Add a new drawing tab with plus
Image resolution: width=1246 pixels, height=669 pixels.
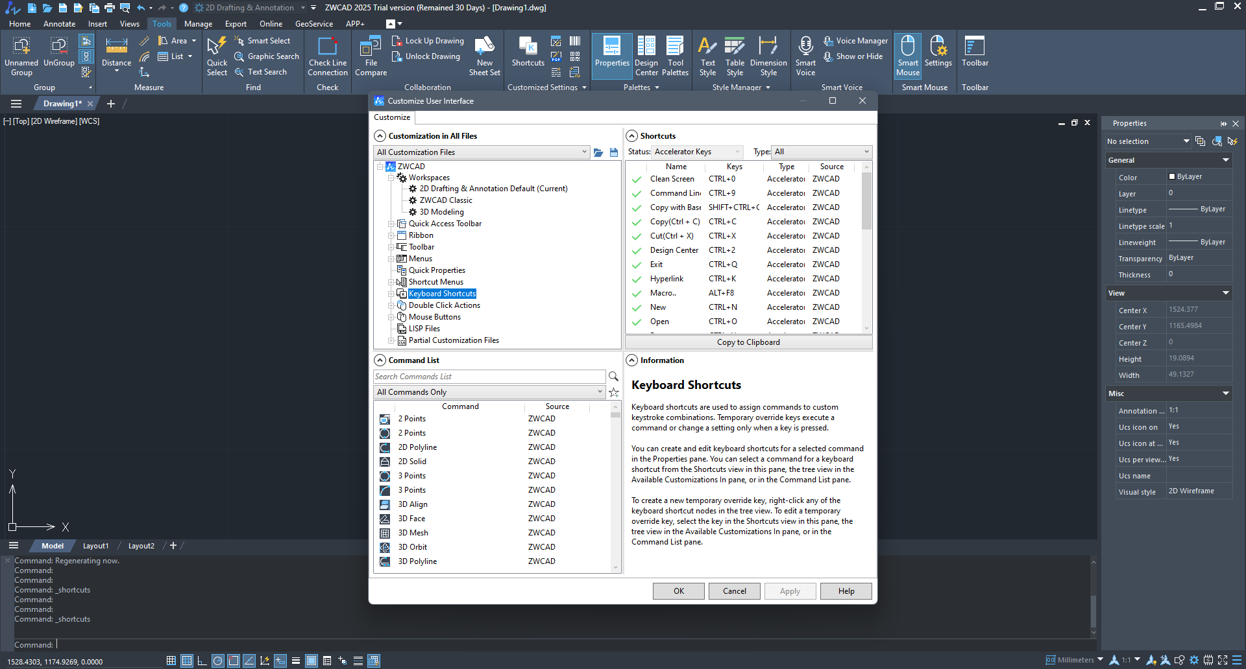coord(111,104)
